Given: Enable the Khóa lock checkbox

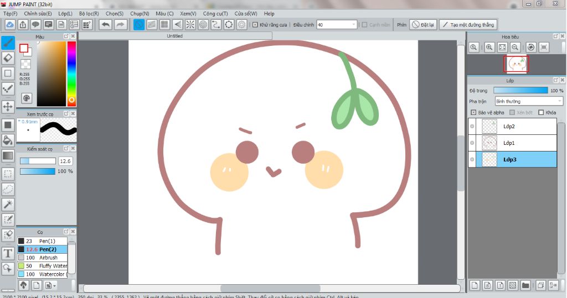Looking at the screenshot, I should pyautogui.click(x=541, y=112).
